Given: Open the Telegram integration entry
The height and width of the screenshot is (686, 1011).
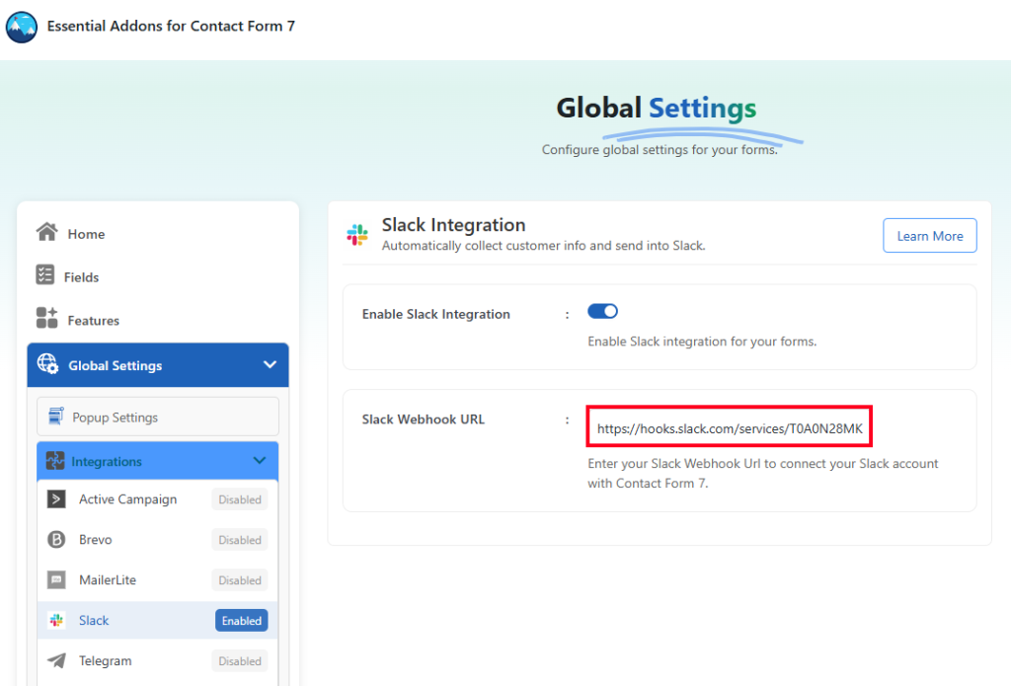Looking at the screenshot, I should (105, 661).
